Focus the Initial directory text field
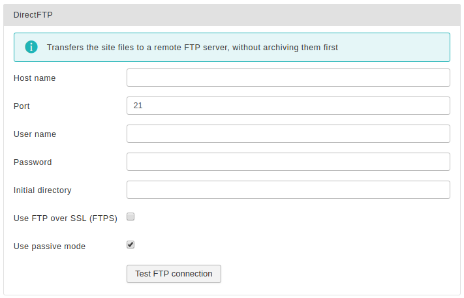Image resolution: width=464 pixels, height=298 pixels. pyautogui.click(x=288, y=190)
